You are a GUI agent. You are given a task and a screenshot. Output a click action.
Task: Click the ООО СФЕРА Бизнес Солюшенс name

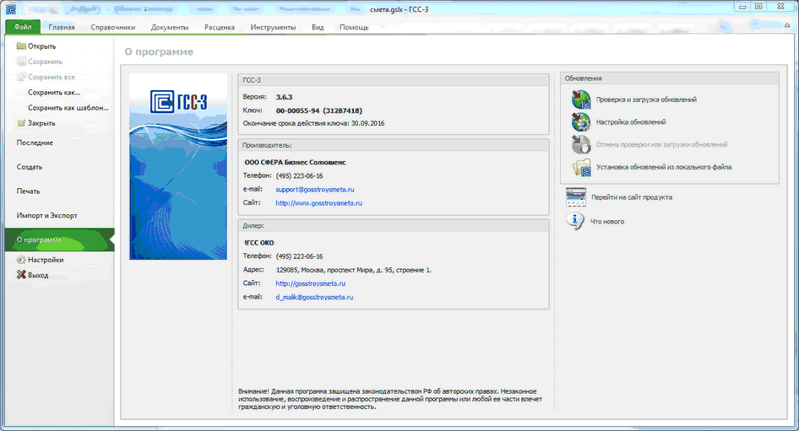295,162
